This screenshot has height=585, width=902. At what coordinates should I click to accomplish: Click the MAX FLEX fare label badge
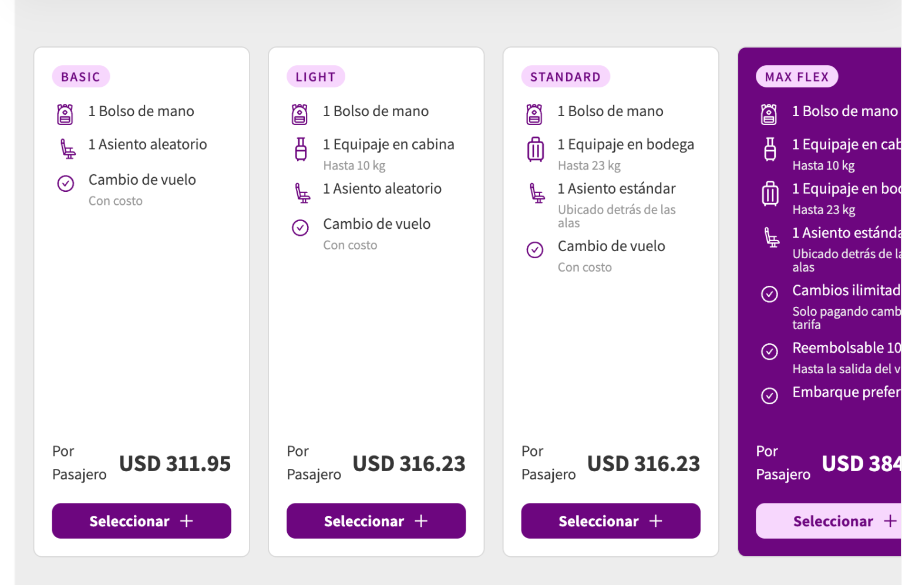796,77
